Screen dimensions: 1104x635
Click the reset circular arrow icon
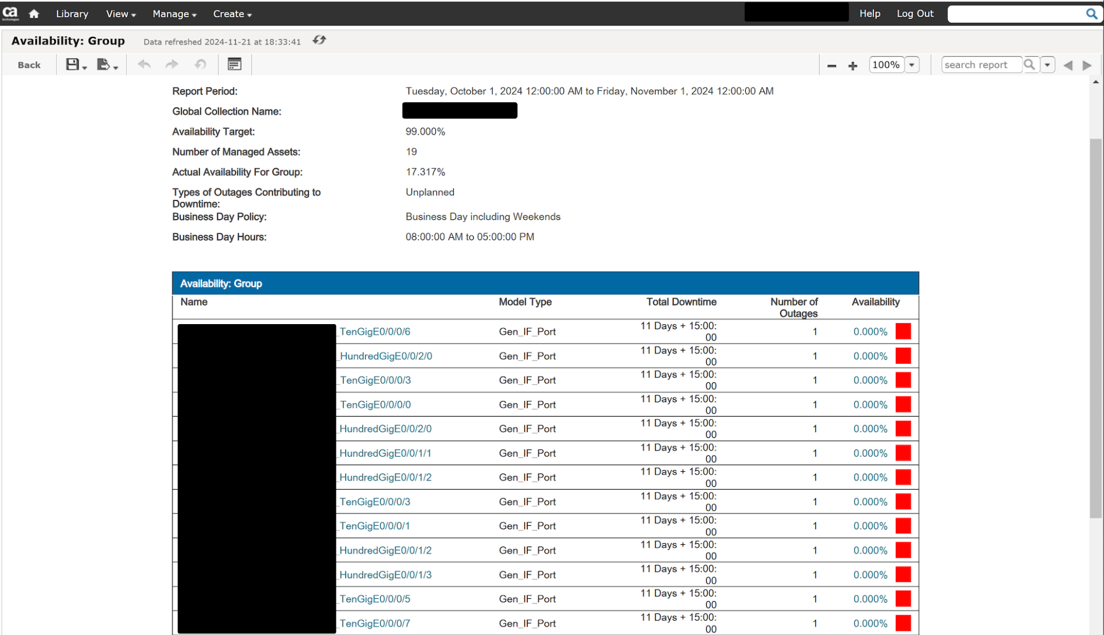(x=200, y=65)
